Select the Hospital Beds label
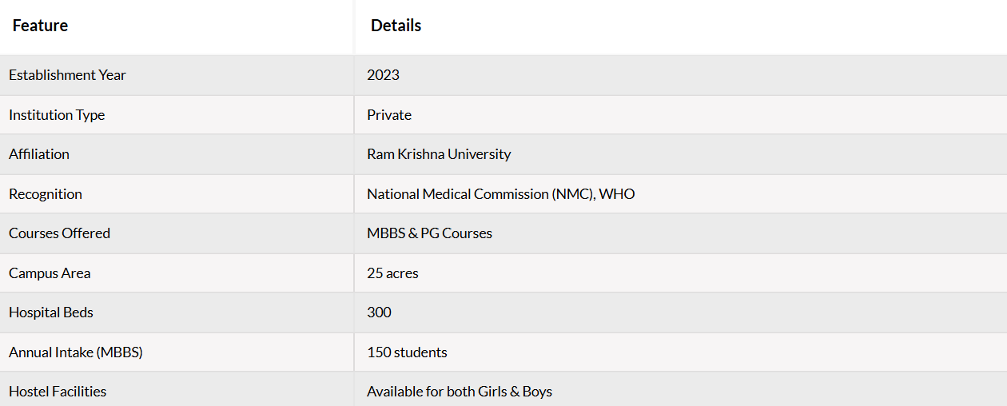This screenshot has height=406, width=1007. click(51, 312)
